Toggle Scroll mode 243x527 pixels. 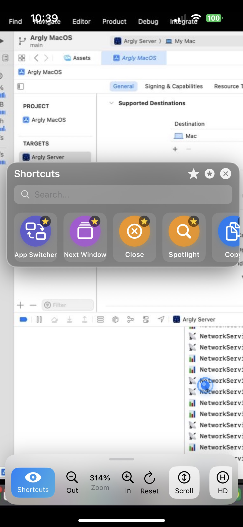coord(184,482)
